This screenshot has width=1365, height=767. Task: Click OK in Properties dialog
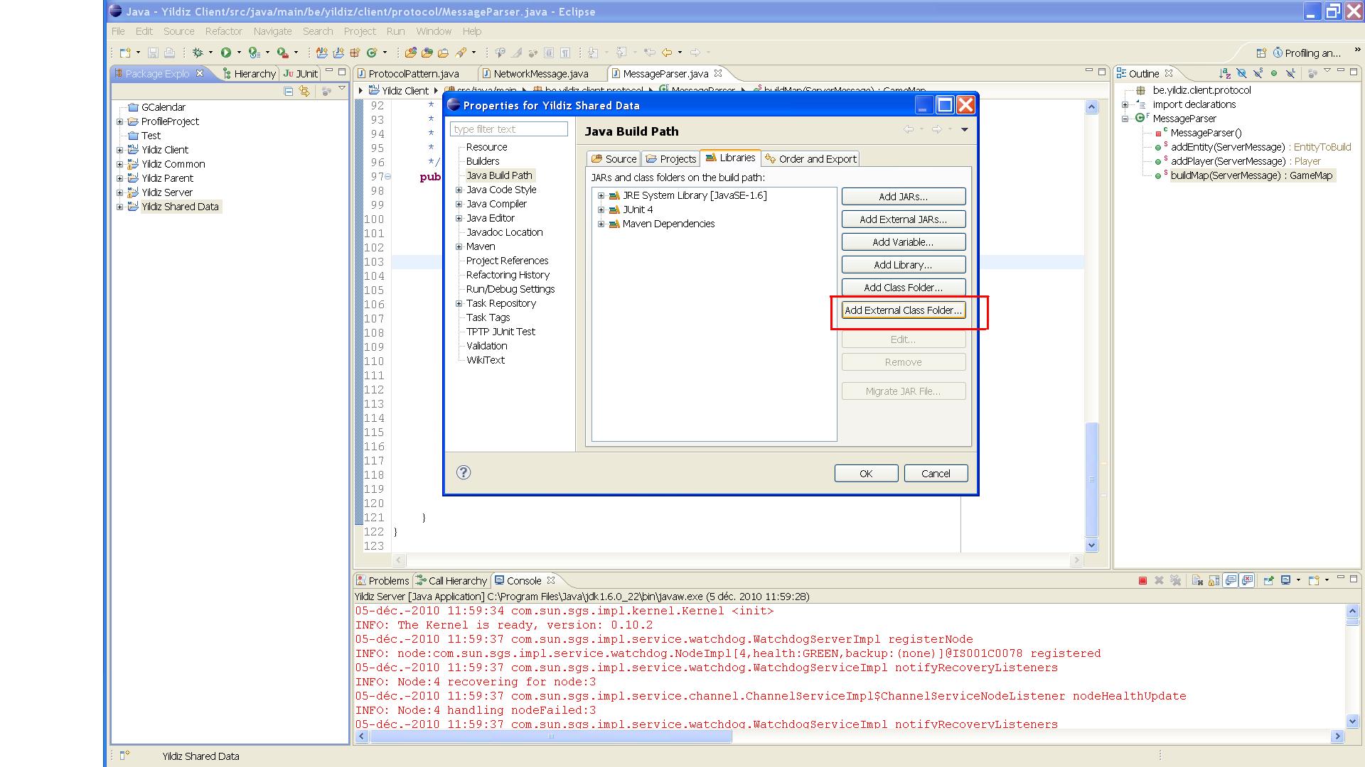866,474
